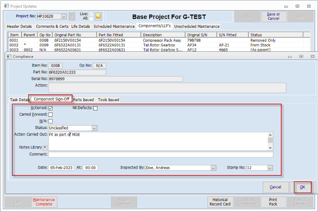This screenshot has width=318, height=212.
Task: Click Save or Cancel button
Action: coord(273,16)
